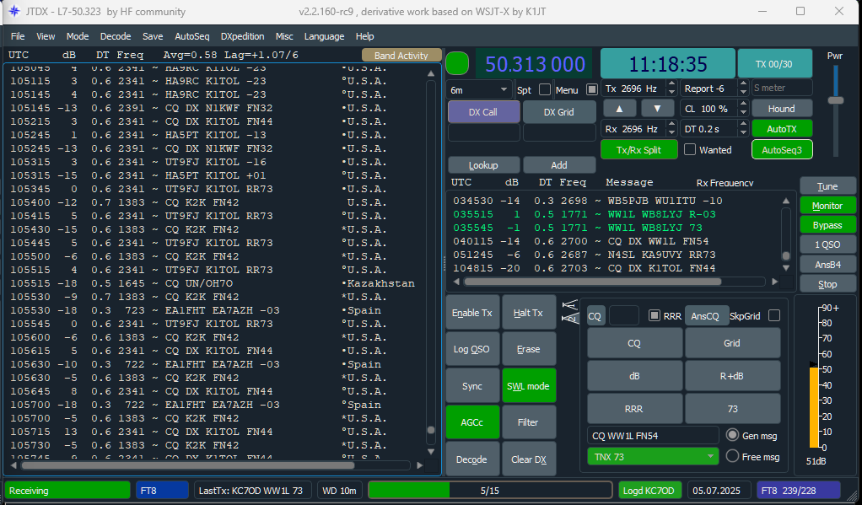Open the Decode menu
Screen dimensions: 862x505
pyautogui.click(x=116, y=36)
